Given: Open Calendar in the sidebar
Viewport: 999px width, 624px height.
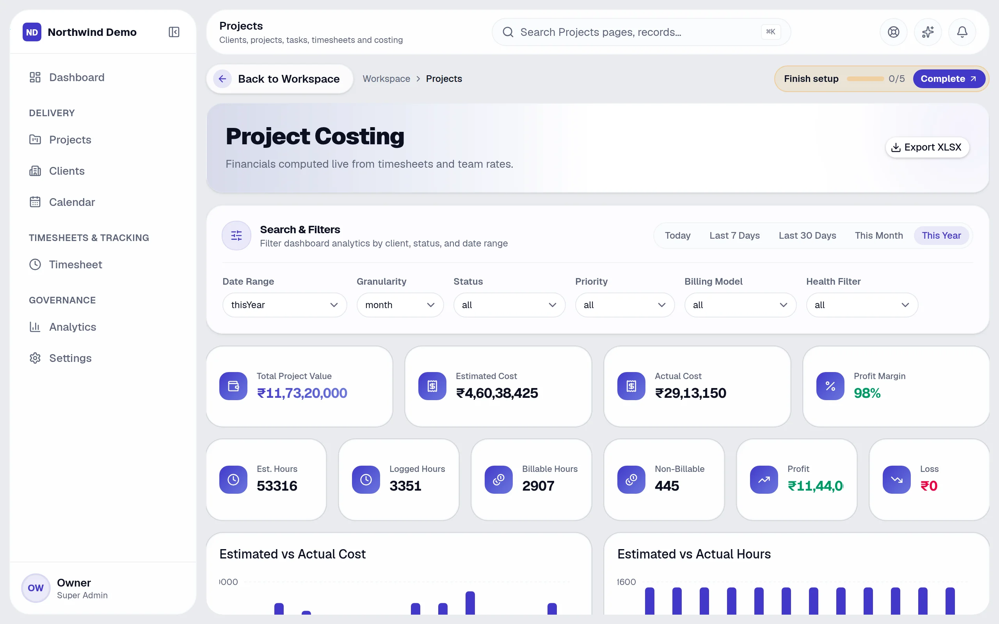Looking at the screenshot, I should [x=103, y=202].
